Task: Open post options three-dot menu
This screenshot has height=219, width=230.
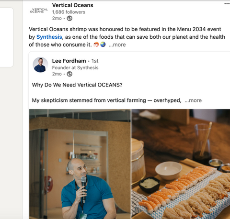Action: [x=227, y=4]
